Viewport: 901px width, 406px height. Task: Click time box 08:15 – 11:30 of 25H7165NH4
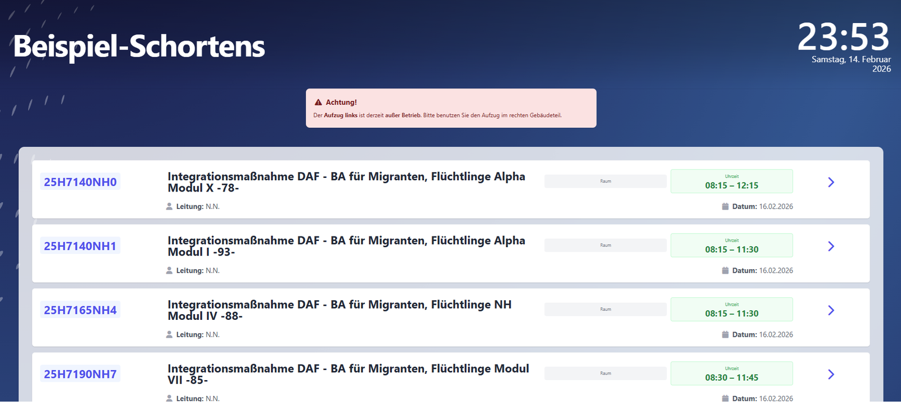pos(731,310)
